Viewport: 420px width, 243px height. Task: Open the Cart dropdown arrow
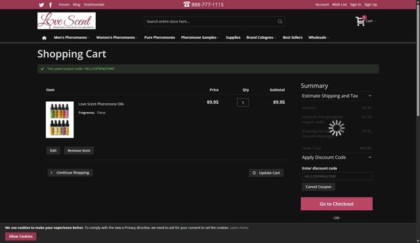tap(375, 21)
